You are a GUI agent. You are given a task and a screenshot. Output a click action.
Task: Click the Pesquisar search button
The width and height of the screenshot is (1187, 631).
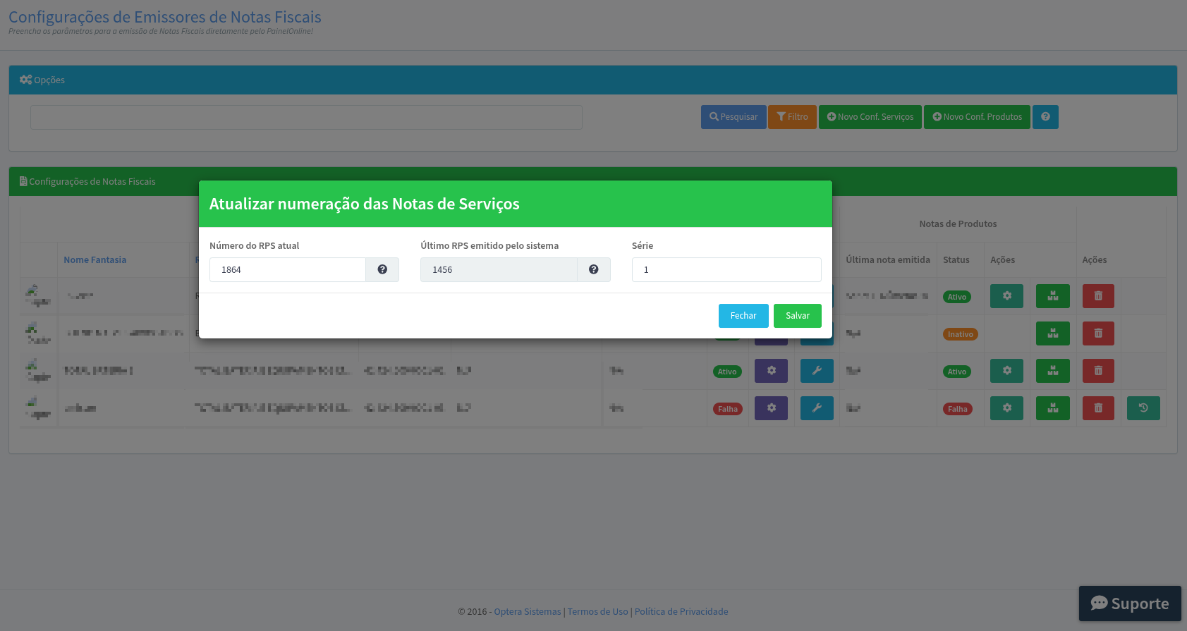pos(733,117)
